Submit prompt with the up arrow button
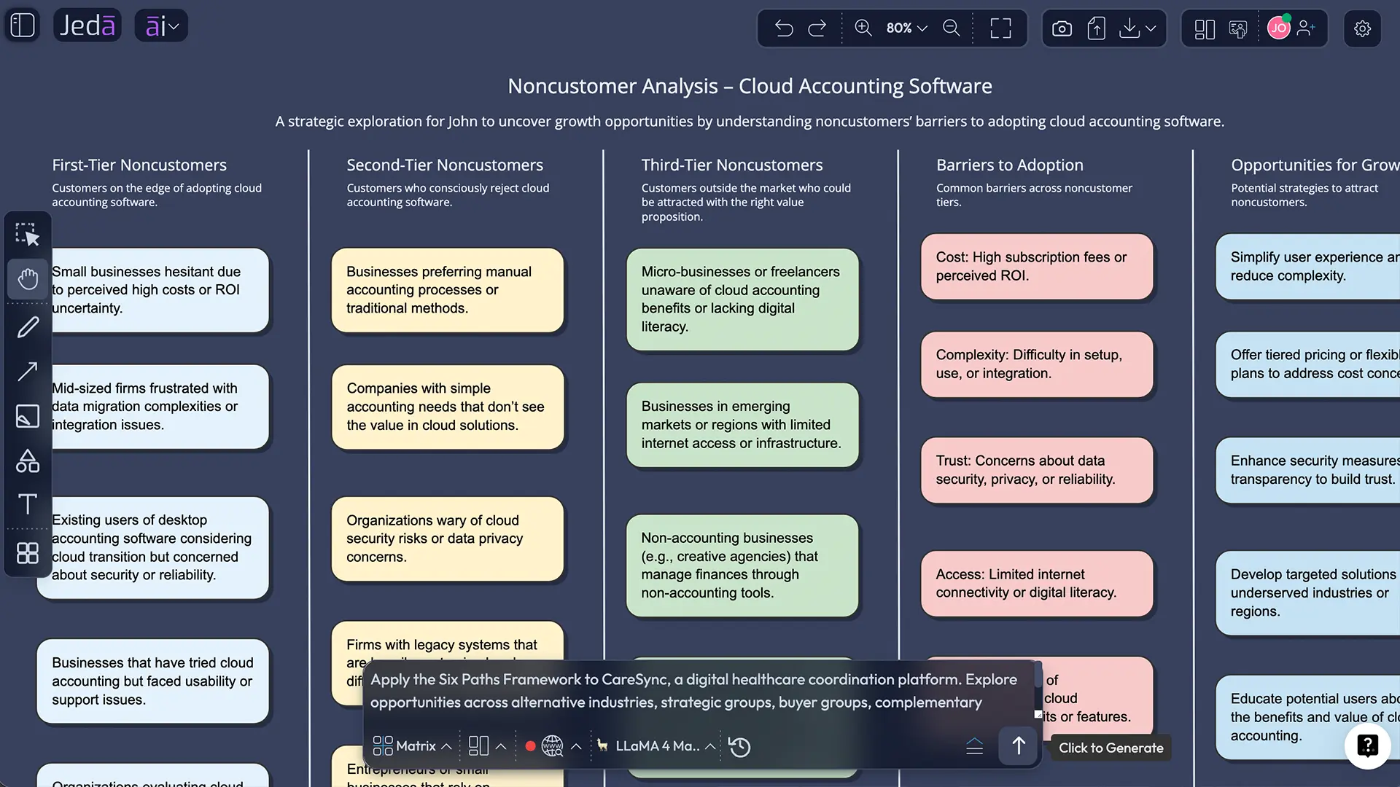 [x=1018, y=745]
